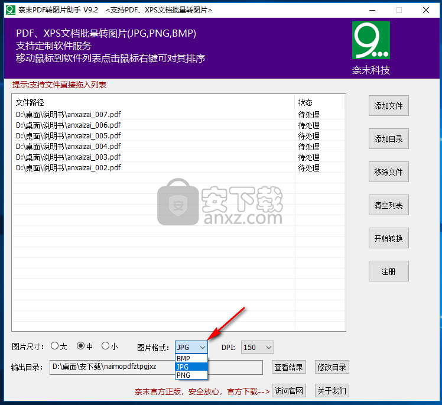Viewport: 442px width, 405px height.
Task: Click the 添加文件 button
Action: pos(388,106)
